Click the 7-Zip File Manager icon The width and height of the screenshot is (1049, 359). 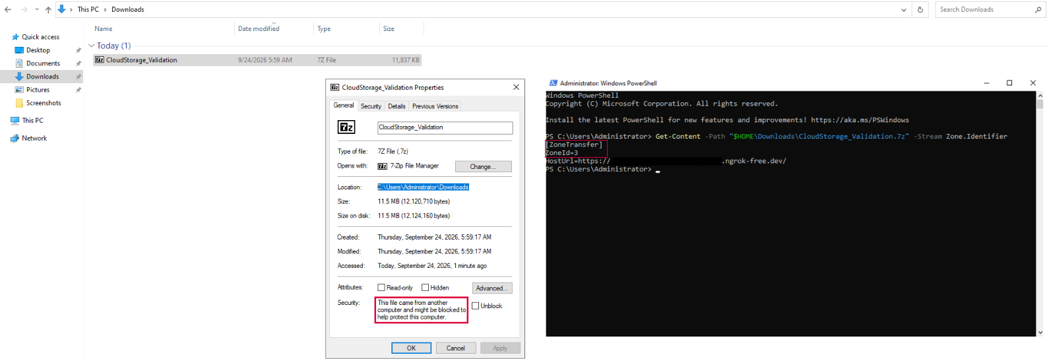[x=382, y=166]
